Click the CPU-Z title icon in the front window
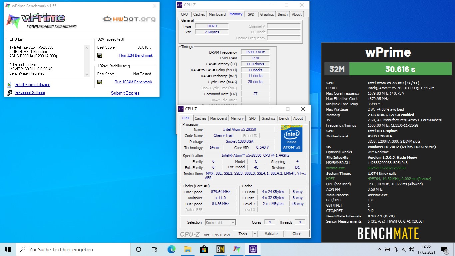This screenshot has width=455, height=256. pyautogui.click(x=181, y=109)
